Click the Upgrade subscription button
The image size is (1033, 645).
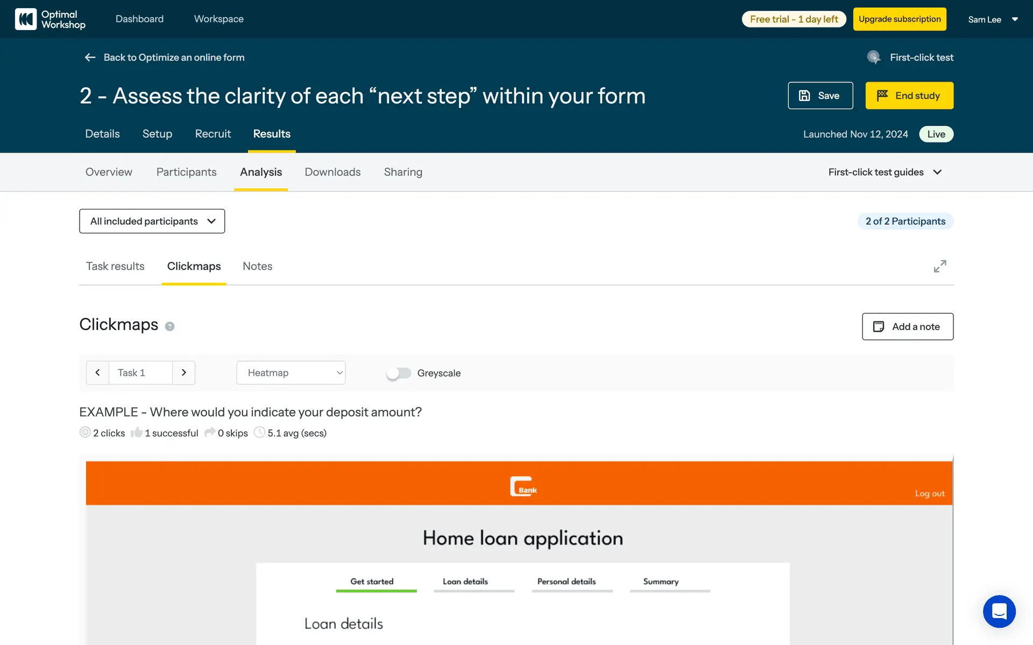pos(899,19)
